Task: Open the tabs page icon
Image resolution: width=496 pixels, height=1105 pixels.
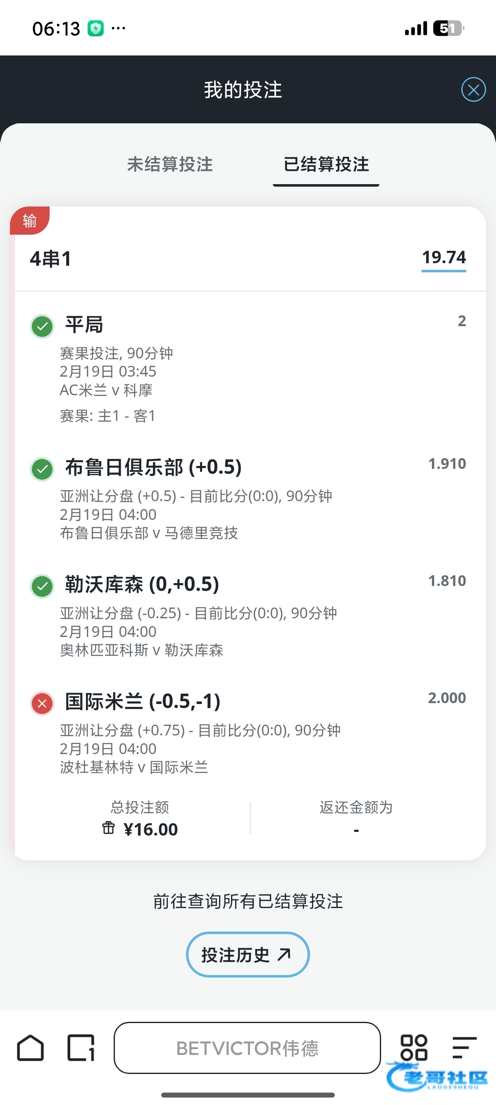Action: [x=81, y=1048]
